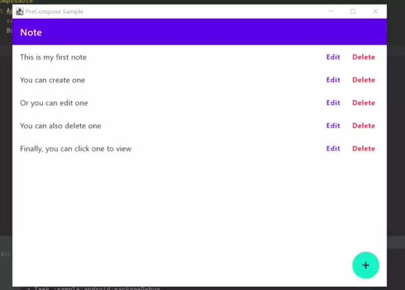Screen dimensions: 405x290
Task: Delete the "Finally, you can click one to view" note
Action: click(x=363, y=148)
